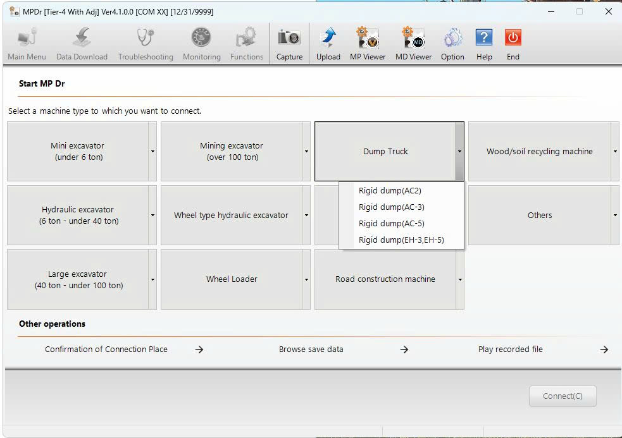Expand the Mini excavator dropdown arrow
Image resolution: width=622 pixels, height=438 pixels.
152,152
